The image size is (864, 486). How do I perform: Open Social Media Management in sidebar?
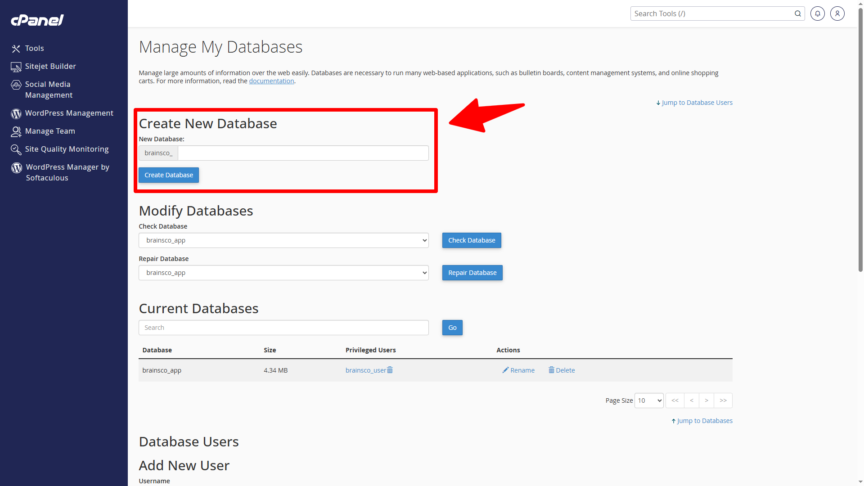pyautogui.click(x=49, y=90)
